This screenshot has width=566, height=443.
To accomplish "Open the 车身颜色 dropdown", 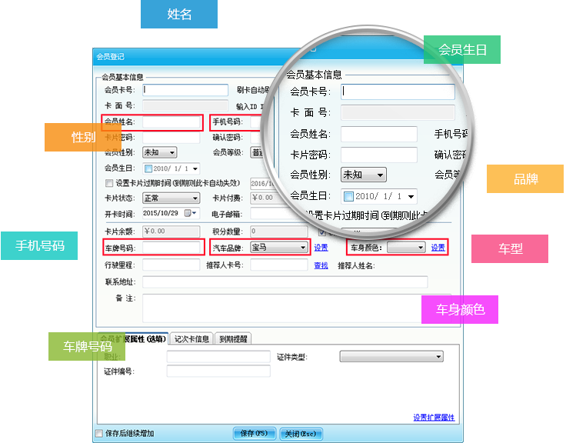I will (x=406, y=248).
